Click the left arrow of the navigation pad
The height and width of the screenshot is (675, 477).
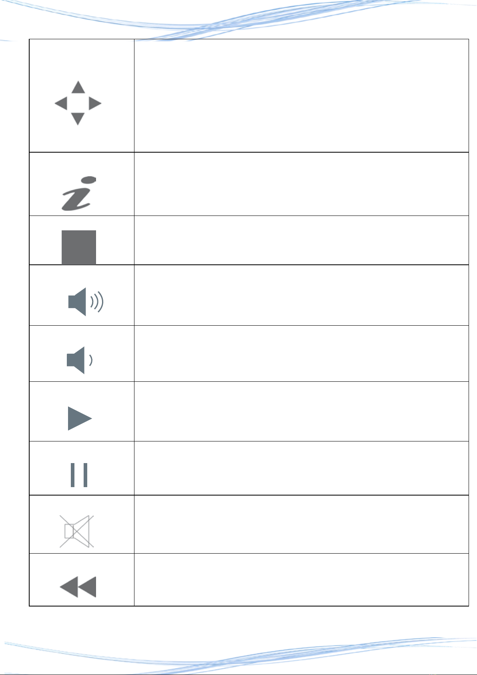click(61, 103)
